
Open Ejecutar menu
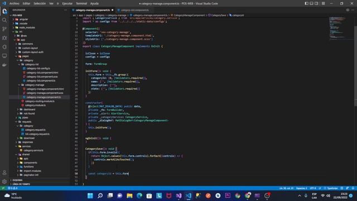67,3
